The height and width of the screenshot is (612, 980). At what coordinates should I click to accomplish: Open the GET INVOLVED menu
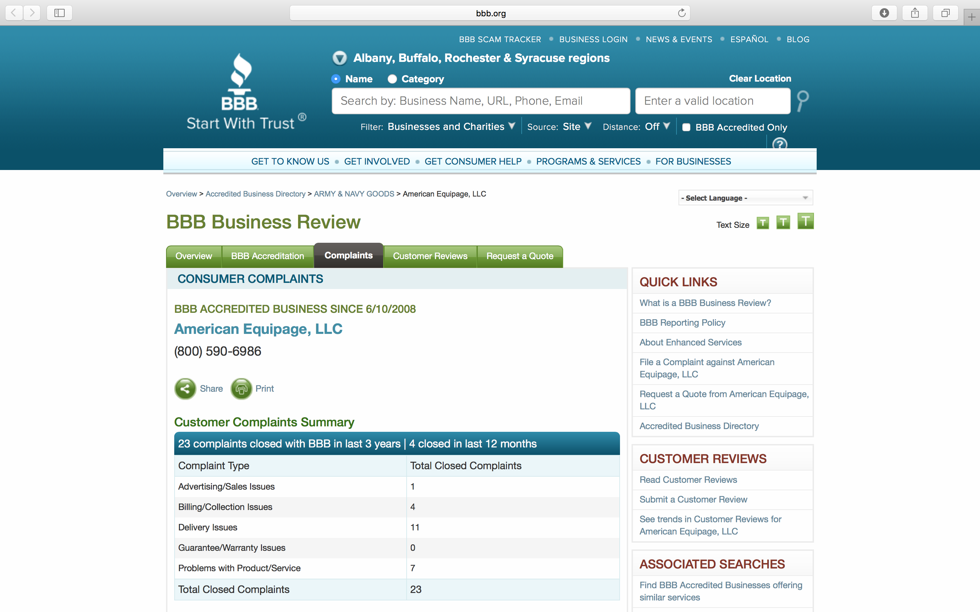click(x=377, y=161)
